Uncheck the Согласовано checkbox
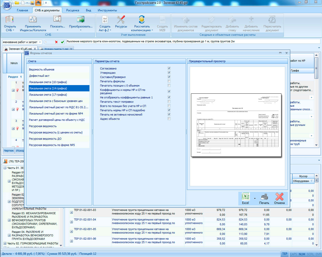322x257 pixels. tap(169, 68)
